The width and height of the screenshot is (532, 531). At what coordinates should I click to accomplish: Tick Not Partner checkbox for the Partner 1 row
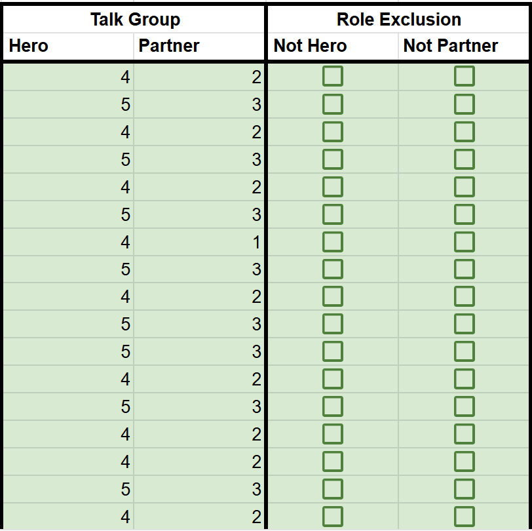464,243
